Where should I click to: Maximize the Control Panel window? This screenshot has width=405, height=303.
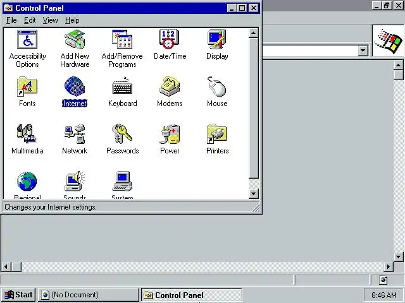(x=242, y=8)
